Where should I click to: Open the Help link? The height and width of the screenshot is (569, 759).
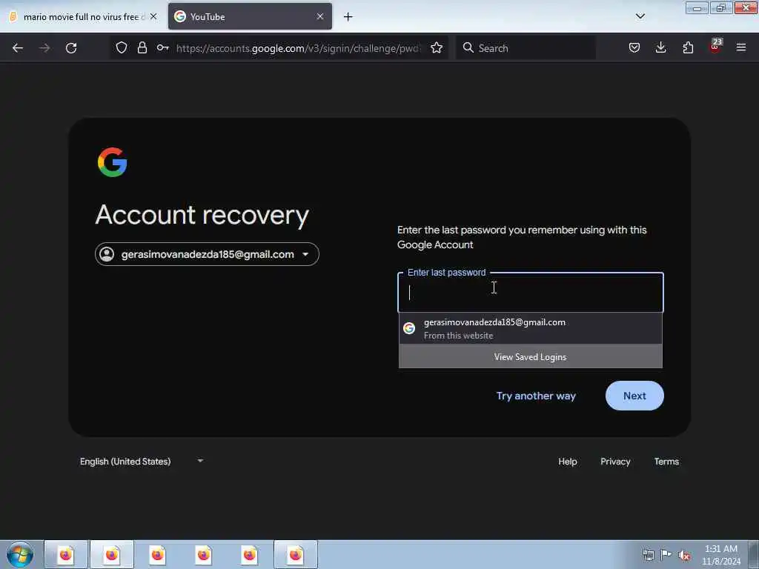(x=567, y=462)
